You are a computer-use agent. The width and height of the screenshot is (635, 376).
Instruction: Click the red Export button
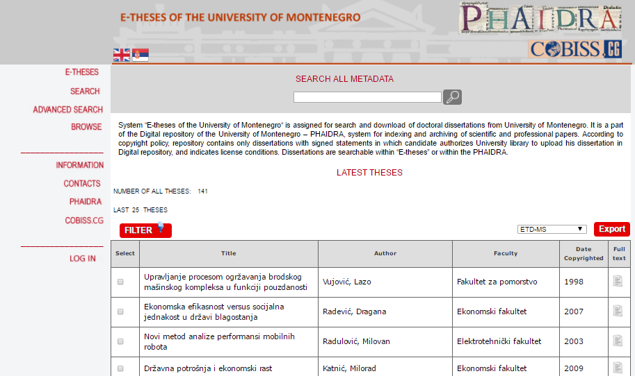612,229
